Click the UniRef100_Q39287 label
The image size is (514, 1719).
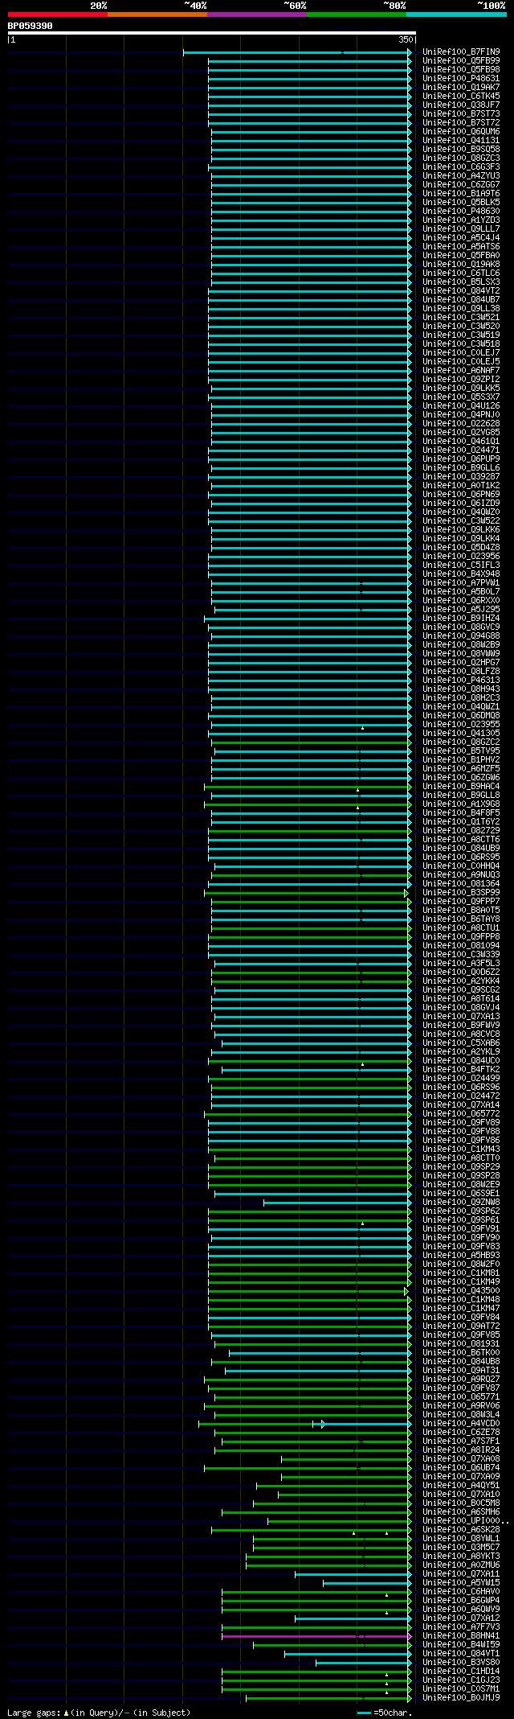coord(461,477)
